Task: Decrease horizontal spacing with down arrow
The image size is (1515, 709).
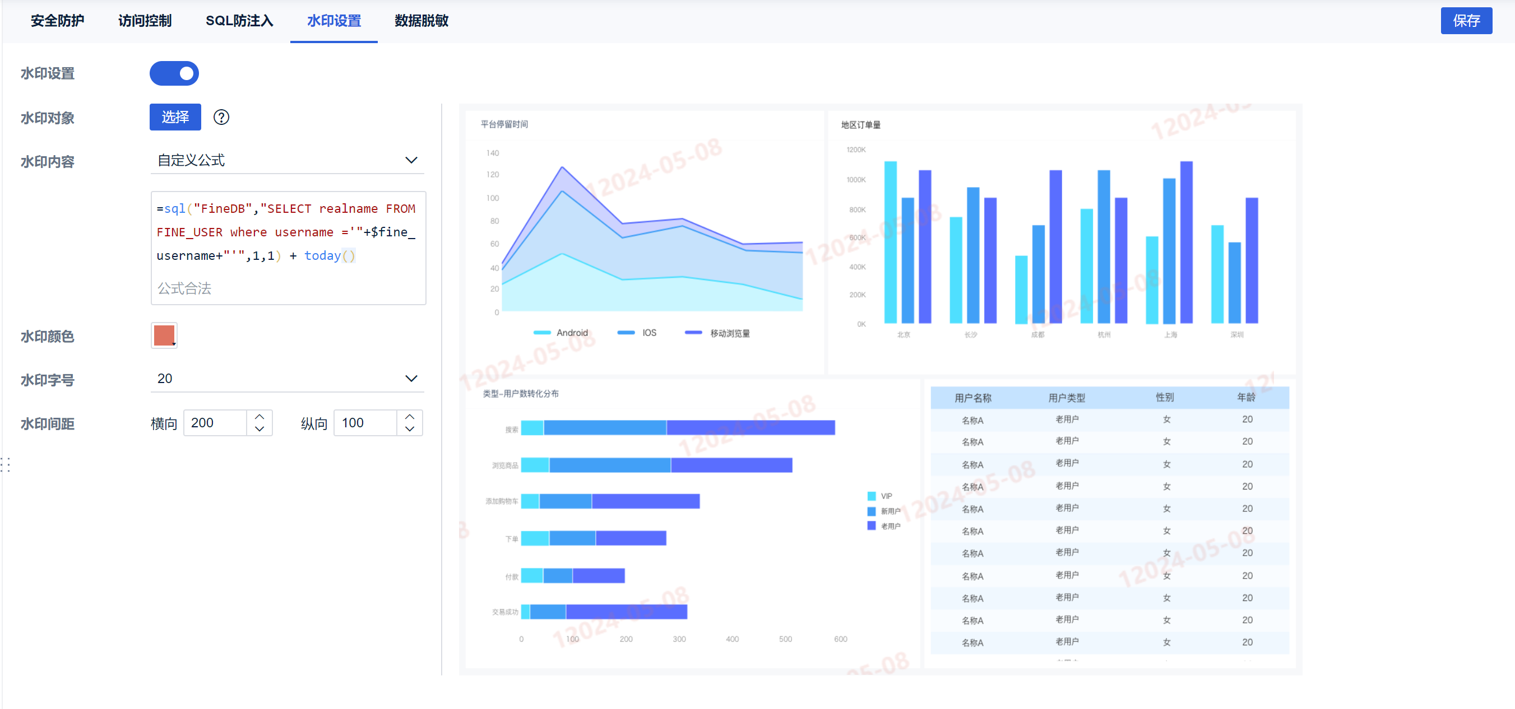Action: point(260,430)
